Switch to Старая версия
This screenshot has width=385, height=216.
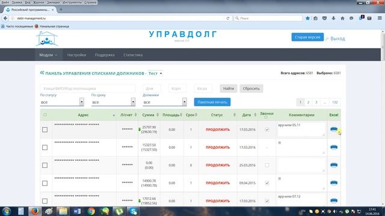pyautogui.click(x=307, y=37)
